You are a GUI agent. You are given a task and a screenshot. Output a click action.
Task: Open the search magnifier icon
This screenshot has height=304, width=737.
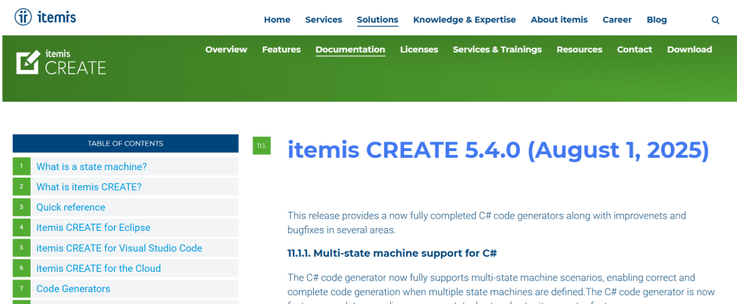pos(715,20)
